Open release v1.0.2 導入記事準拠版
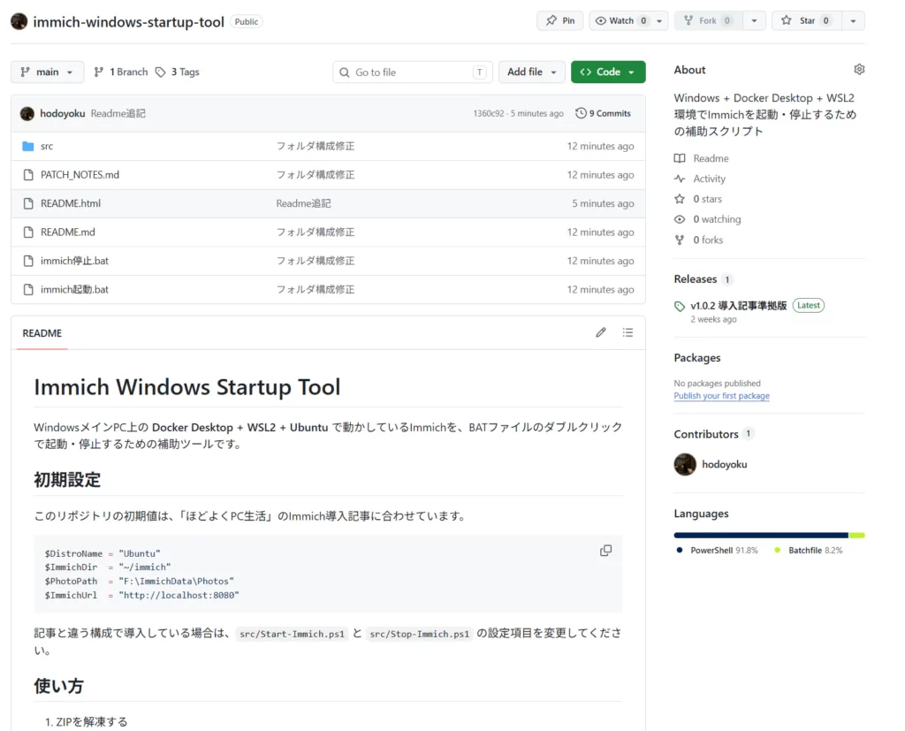Image resolution: width=905 pixels, height=731 pixels. tap(738, 306)
